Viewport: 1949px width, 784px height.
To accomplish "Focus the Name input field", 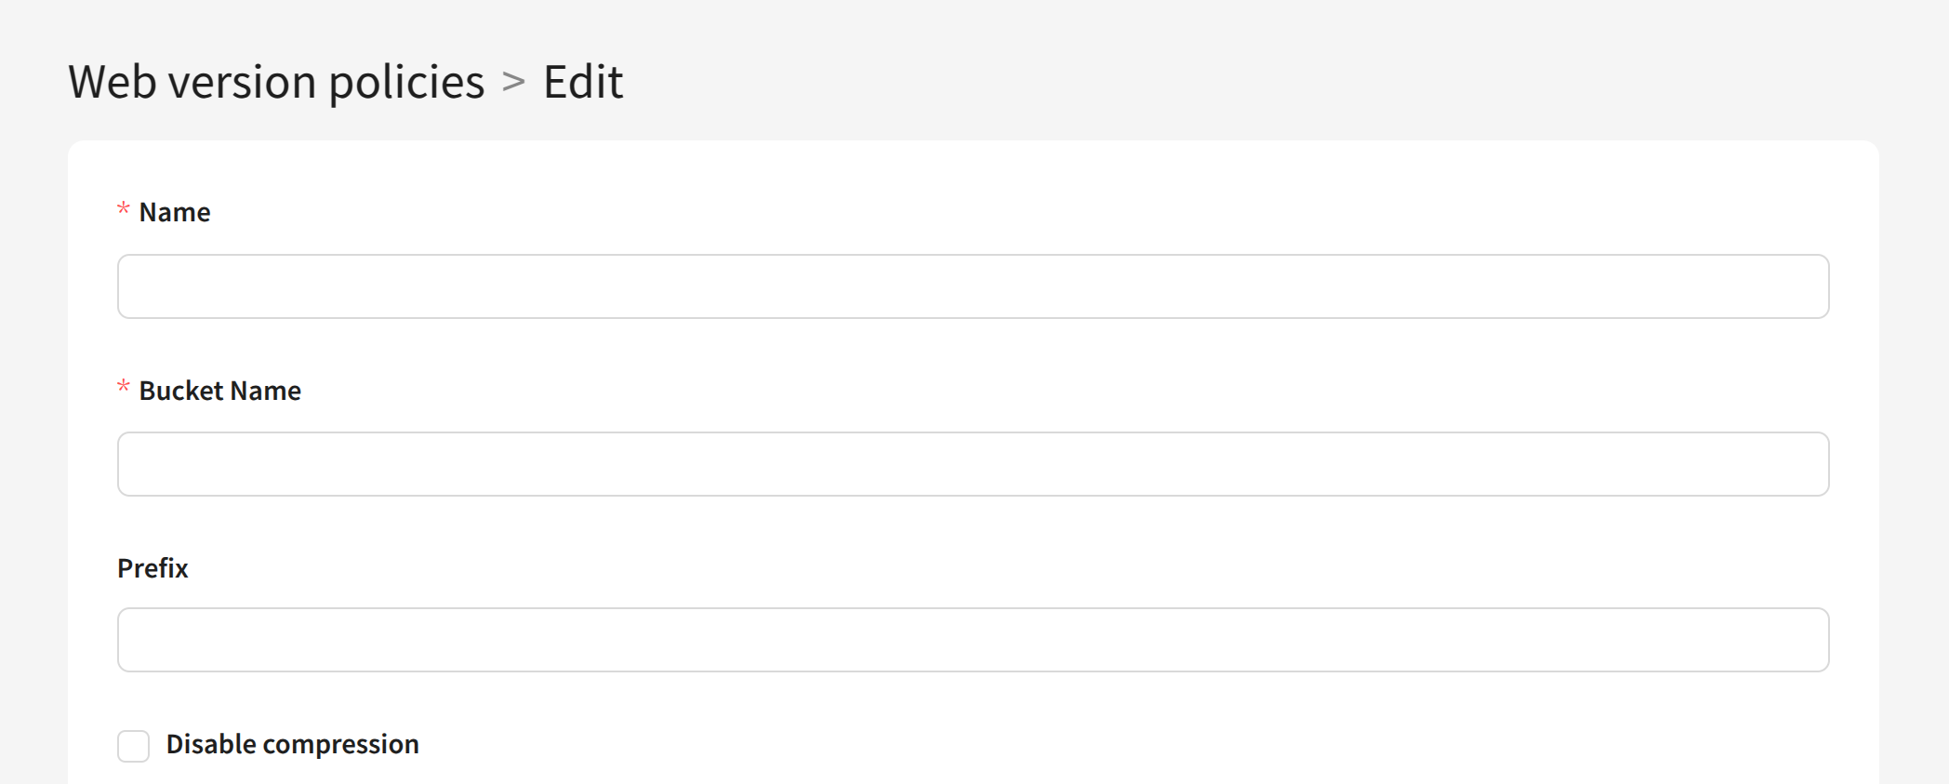I will click(x=973, y=286).
